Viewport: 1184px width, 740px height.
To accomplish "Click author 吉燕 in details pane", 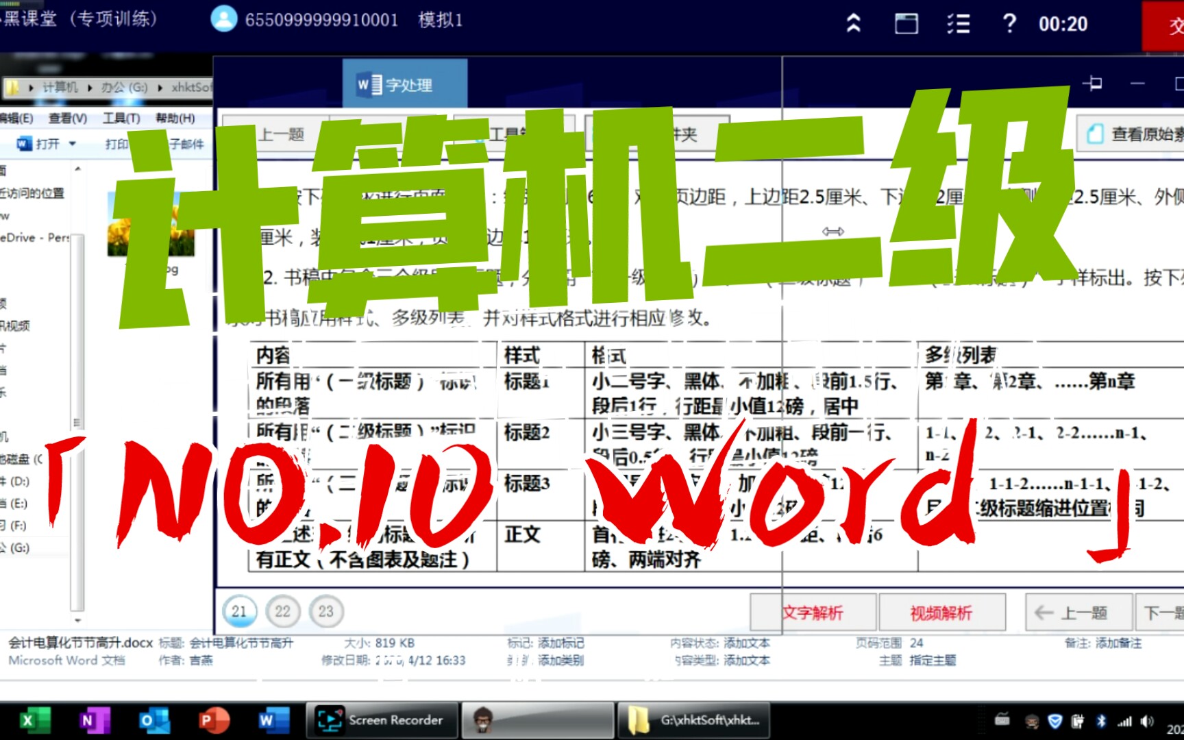I will 201,660.
